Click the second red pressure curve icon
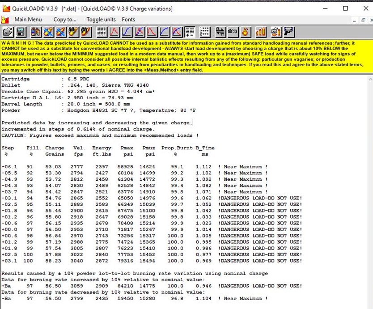373x309 pixels. (x=152, y=32)
